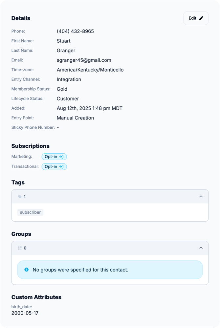Click the email sgranger45@gmail.com
The height and width of the screenshot is (328, 220).
[84, 60]
